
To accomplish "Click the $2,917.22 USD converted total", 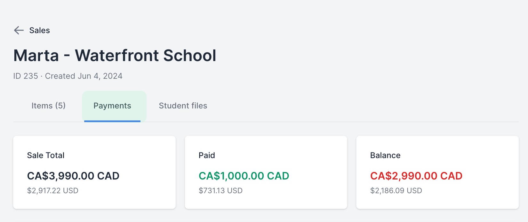I will coord(52,190).
